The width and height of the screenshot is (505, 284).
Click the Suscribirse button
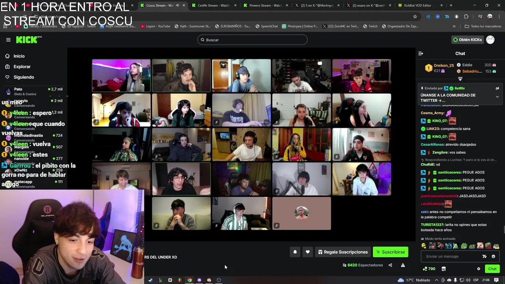[390, 252]
